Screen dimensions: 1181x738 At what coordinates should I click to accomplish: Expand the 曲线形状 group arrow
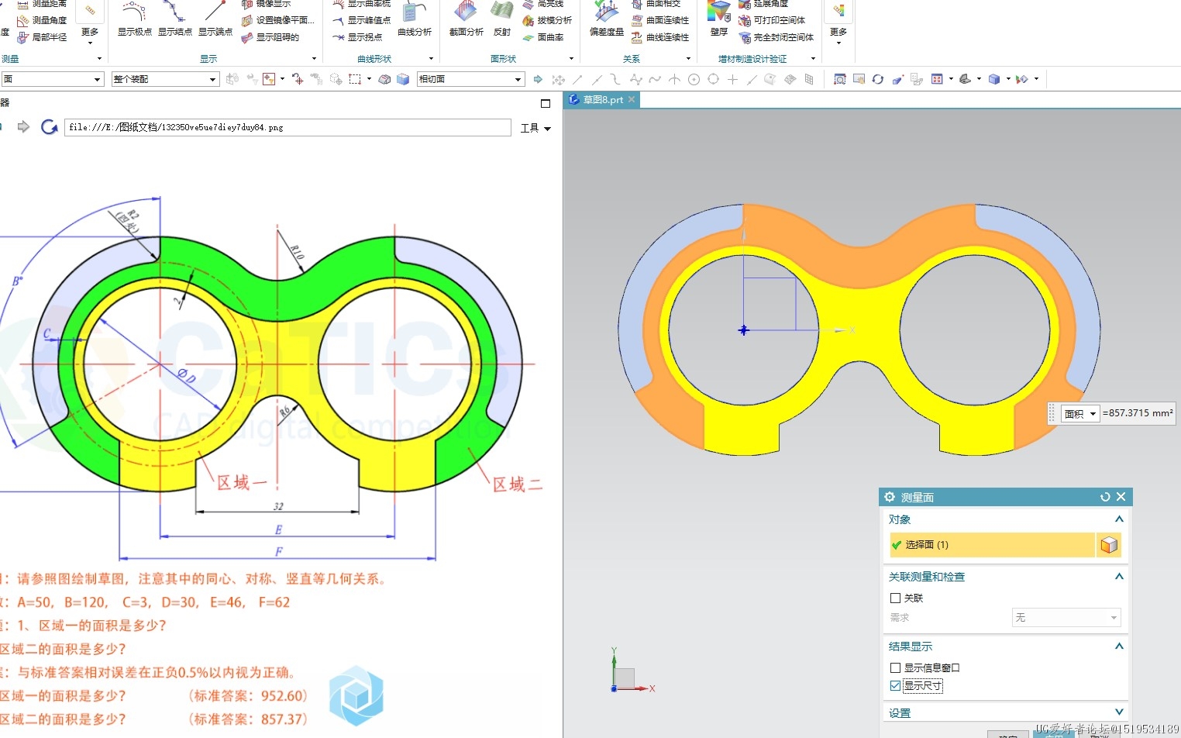pos(431,59)
